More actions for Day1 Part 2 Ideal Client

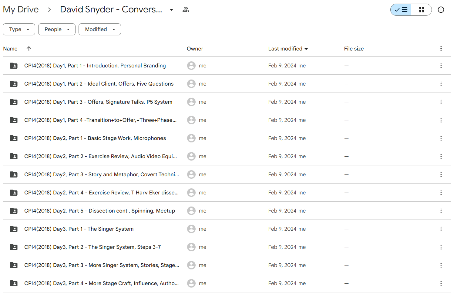(441, 84)
